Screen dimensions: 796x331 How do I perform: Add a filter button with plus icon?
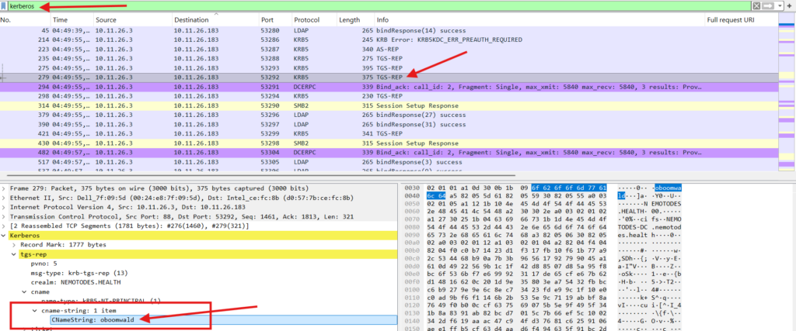(x=789, y=5)
